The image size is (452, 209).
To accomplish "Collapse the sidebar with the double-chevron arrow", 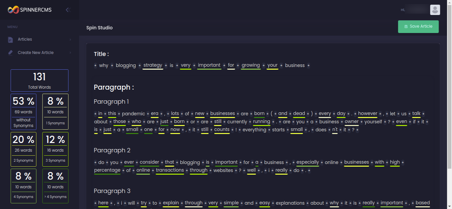I will tap(68, 10).
